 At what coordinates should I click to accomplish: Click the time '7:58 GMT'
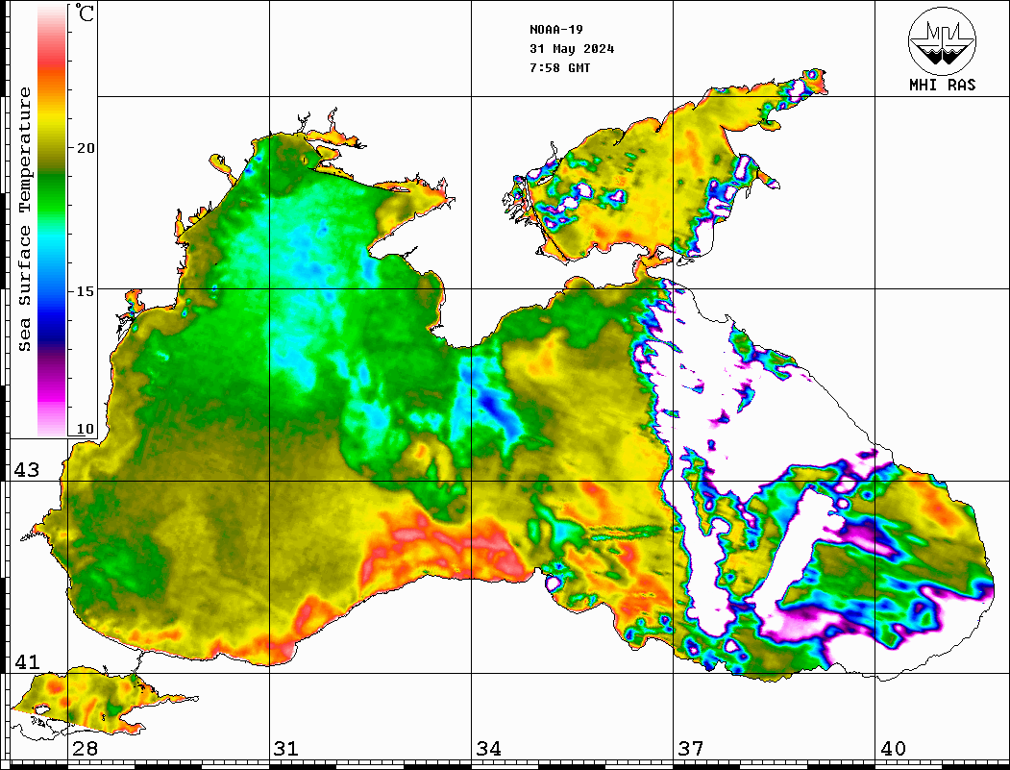[x=559, y=67]
